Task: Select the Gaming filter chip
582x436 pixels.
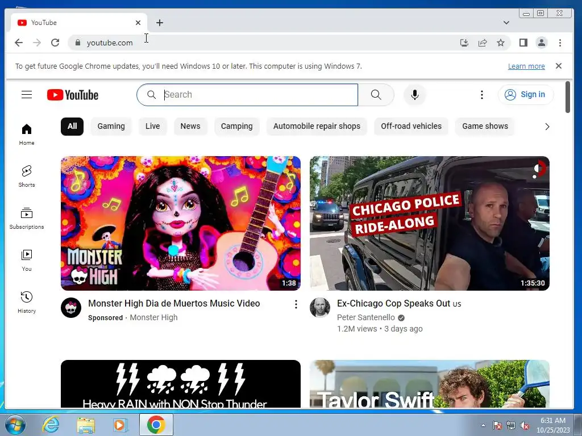Action: (111, 126)
